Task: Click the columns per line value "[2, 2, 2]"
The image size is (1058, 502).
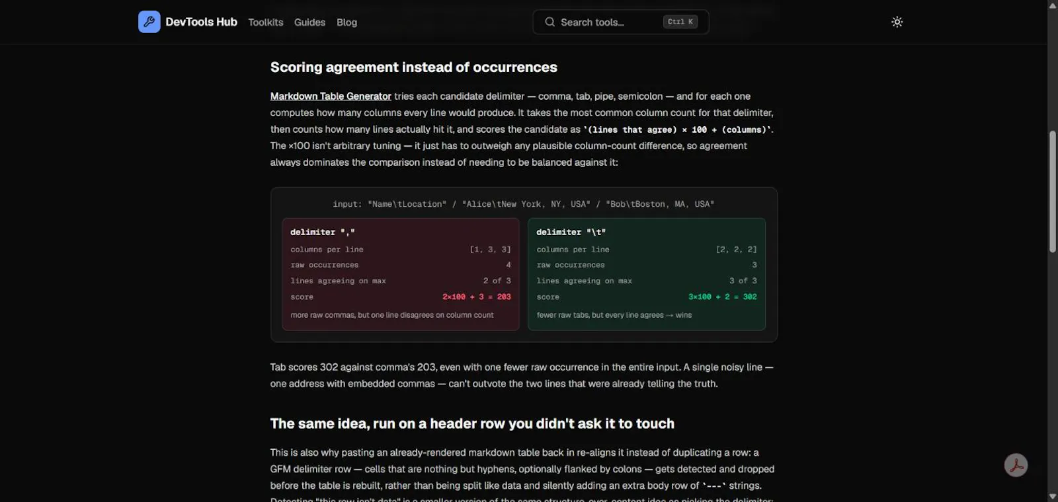Action: coord(737,250)
